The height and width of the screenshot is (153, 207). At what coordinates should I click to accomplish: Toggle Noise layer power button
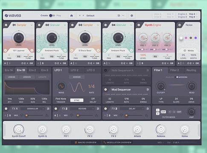click(x=180, y=25)
